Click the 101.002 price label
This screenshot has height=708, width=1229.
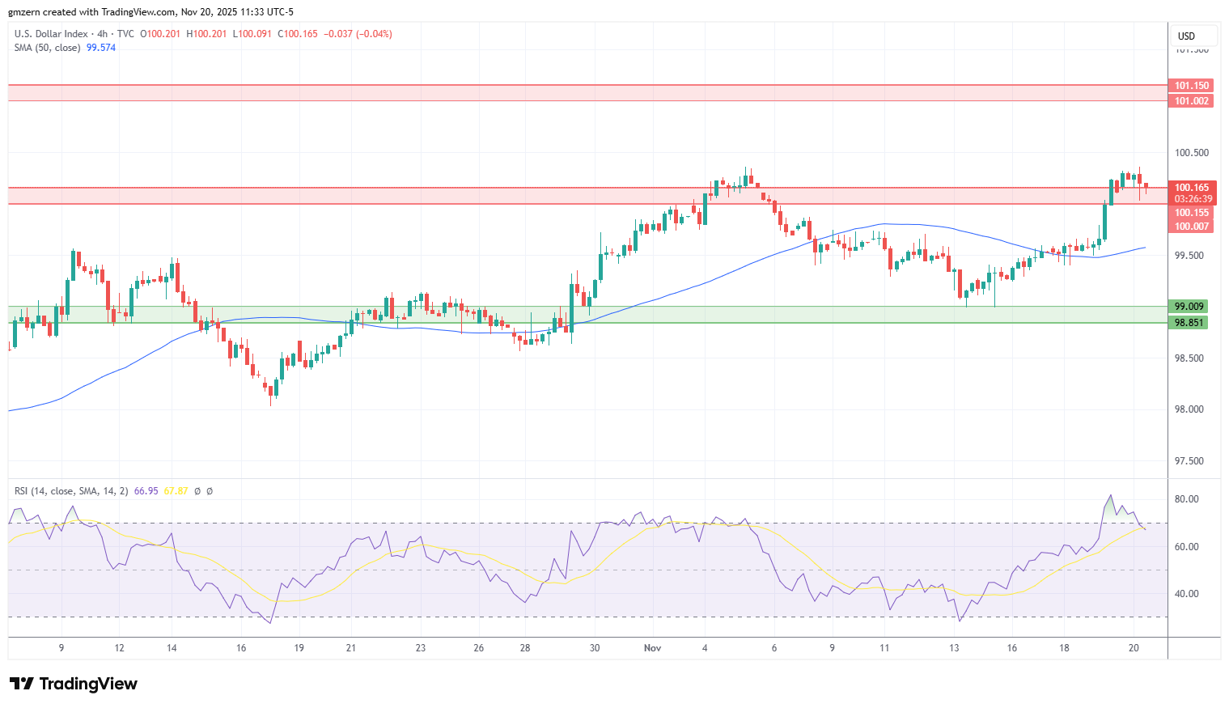coord(1191,101)
